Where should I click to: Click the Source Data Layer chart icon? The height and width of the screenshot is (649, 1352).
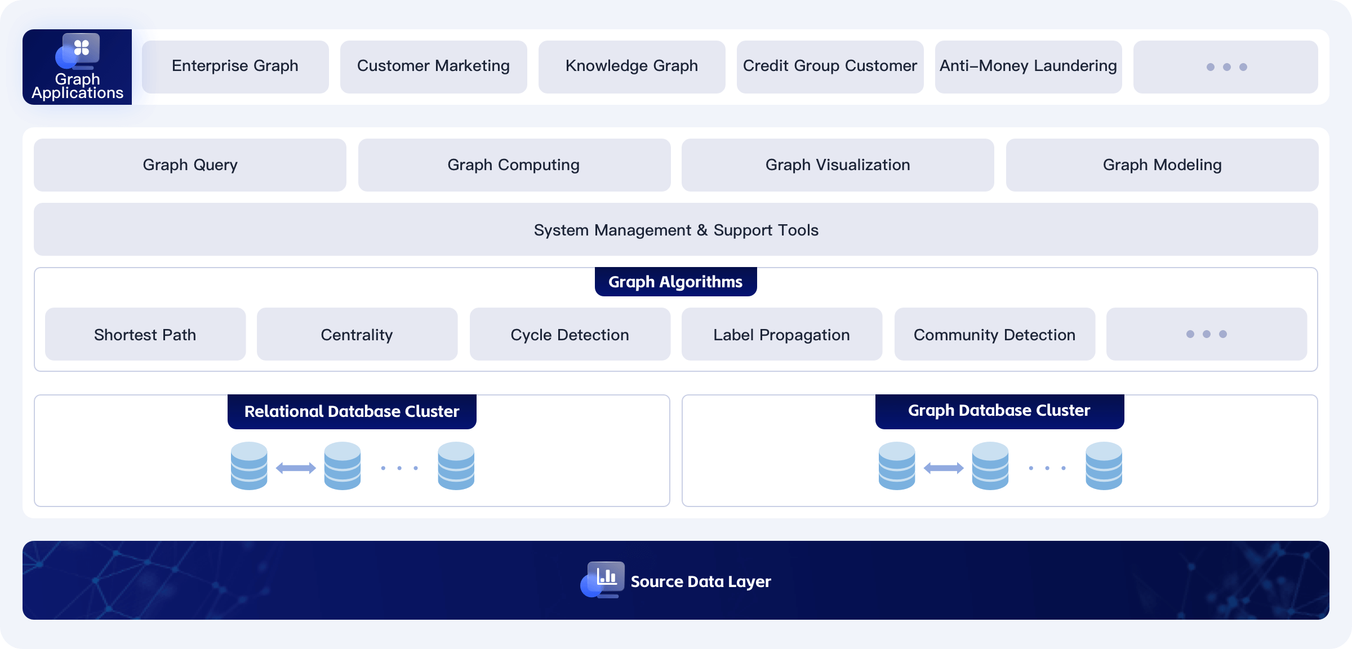click(x=603, y=579)
